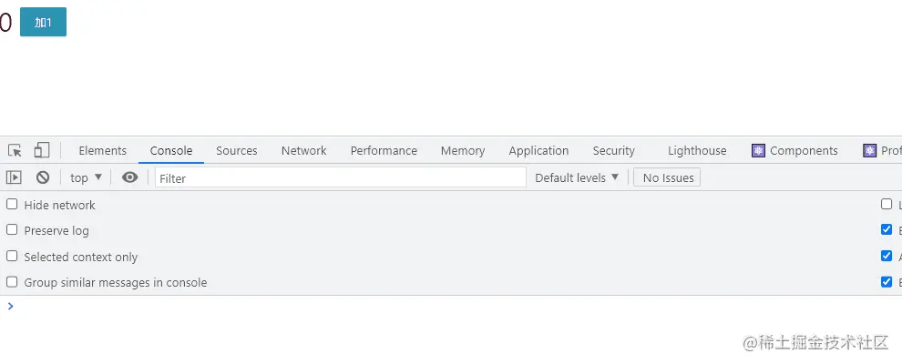
Task: Enable Group similar messages in console
Action: [x=12, y=282]
